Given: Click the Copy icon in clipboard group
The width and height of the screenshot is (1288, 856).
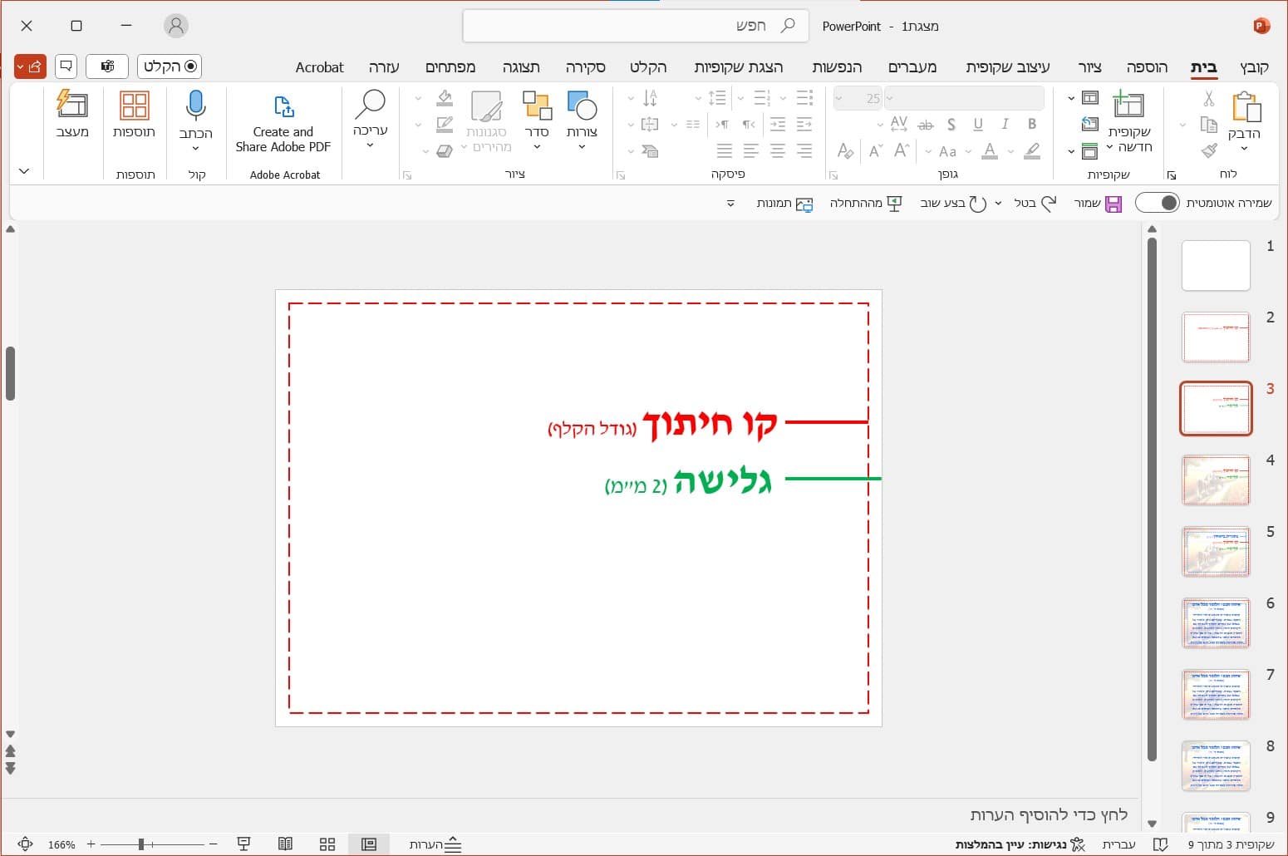Looking at the screenshot, I should click(1208, 125).
